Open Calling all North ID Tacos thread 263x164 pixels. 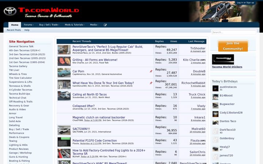89,94
